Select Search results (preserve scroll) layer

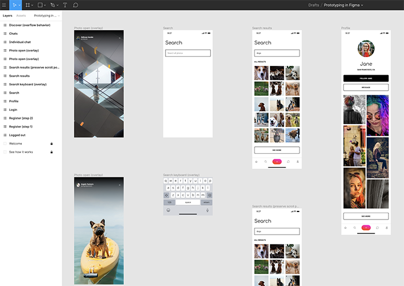click(34, 67)
